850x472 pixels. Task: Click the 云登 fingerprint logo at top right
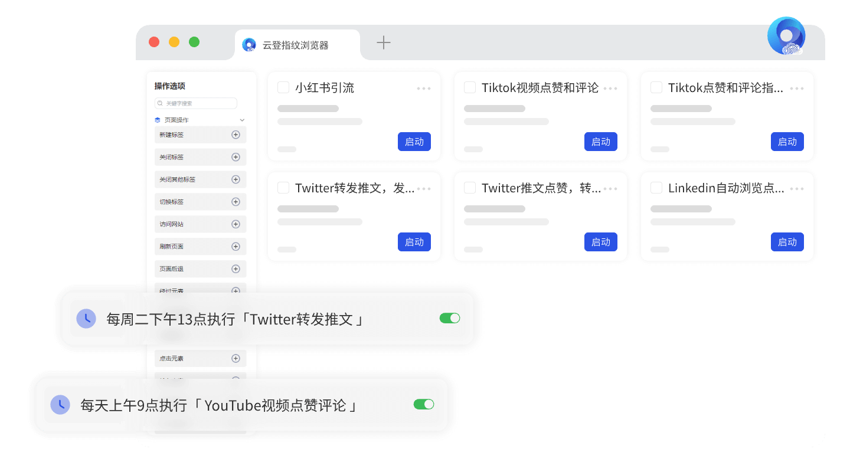point(786,36)
